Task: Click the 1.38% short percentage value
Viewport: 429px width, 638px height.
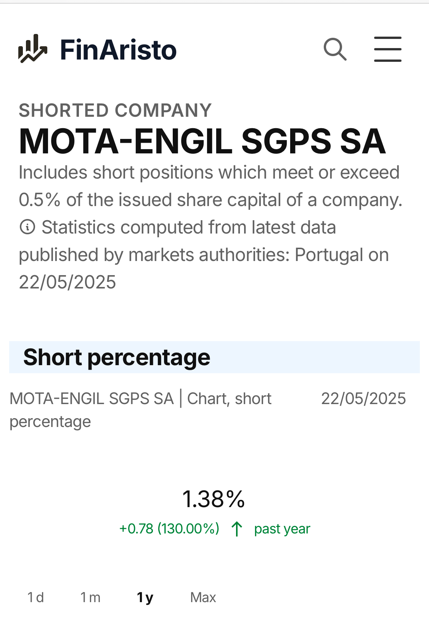Action: (214, 499)
